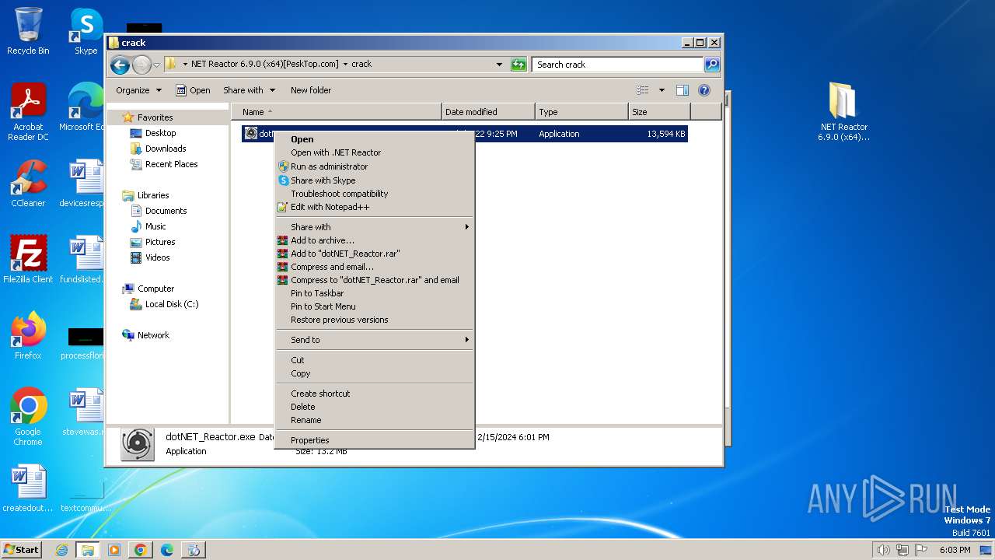Toggle the preview pane icon
The width and height of the screenshot is (995, 560).
[682, 90]
